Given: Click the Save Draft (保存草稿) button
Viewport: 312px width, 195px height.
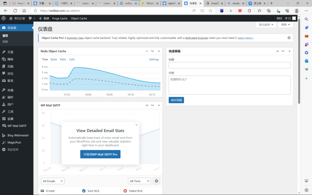Looking at the screenshot, I should (176, 100).
